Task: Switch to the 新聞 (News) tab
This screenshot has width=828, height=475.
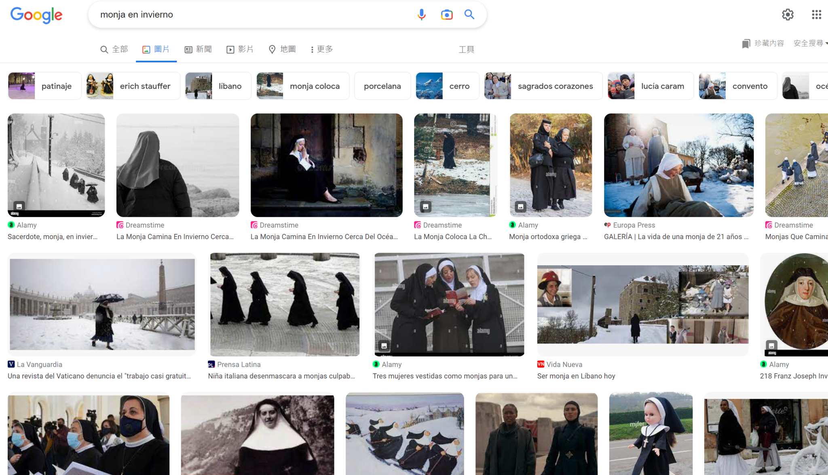Action: (198, 49)
